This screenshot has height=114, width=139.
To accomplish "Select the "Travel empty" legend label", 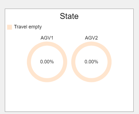I will tap(28, 27).
